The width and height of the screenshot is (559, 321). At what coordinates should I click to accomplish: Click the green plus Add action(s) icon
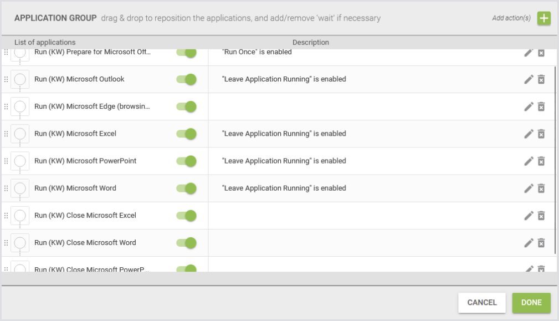(x=544, y=18)
